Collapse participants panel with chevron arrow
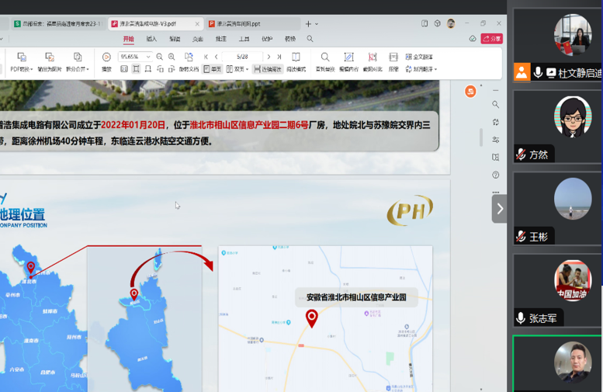 500,209
